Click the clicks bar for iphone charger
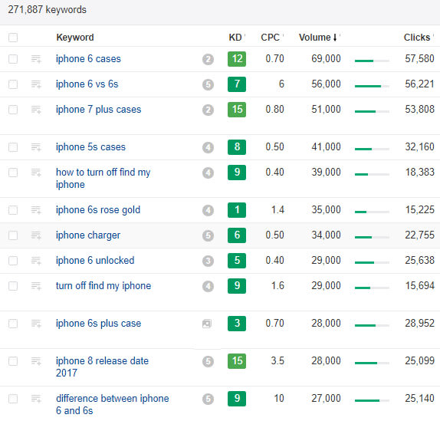The image size is (440, 421). tap(372, 237)
